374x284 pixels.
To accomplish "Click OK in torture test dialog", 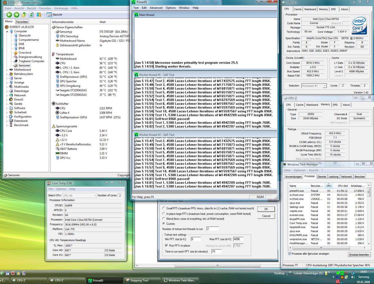I will coord(266,209).
